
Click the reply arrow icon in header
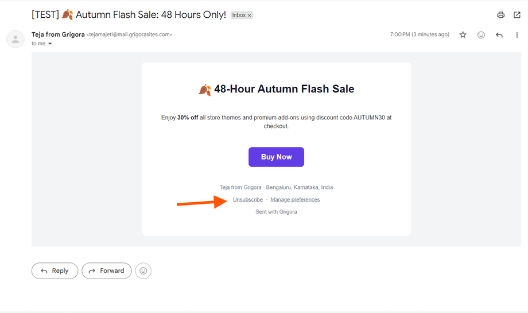point(499,34)
